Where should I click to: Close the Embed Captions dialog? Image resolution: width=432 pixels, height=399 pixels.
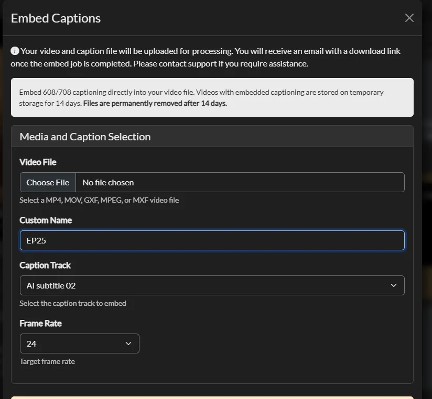pyautogui.click(x=409, y=18)
